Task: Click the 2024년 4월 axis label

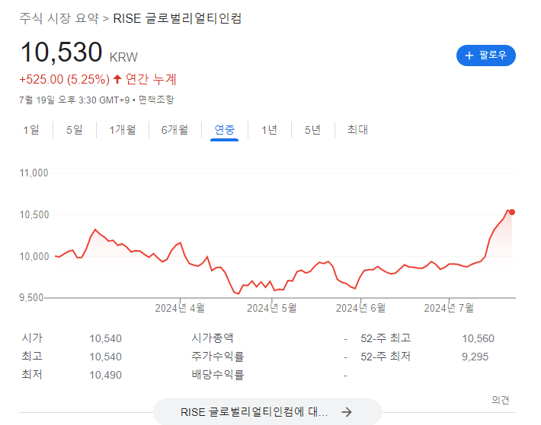Action: [180, 308]
